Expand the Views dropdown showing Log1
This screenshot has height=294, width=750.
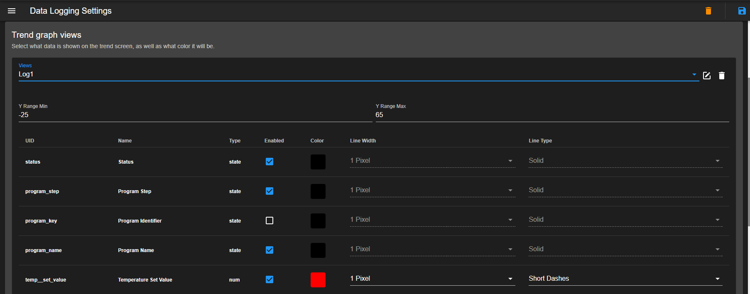tap(359, 74)
